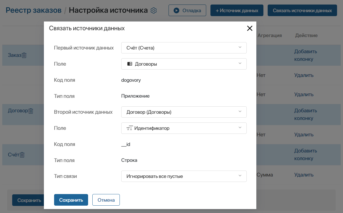Click the Сумма aggregation value

click(265, 175)
